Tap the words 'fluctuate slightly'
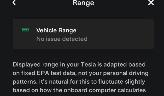Viewport: 164px width, 96px height. point(122,82)
